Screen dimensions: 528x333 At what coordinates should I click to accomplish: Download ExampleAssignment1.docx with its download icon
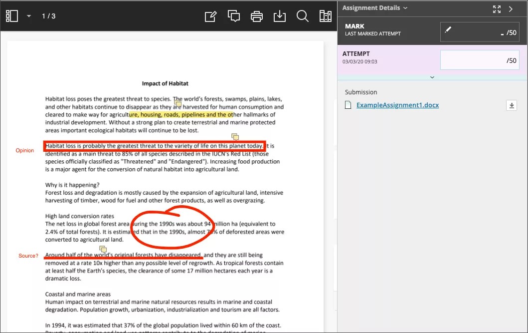(512, 105)
